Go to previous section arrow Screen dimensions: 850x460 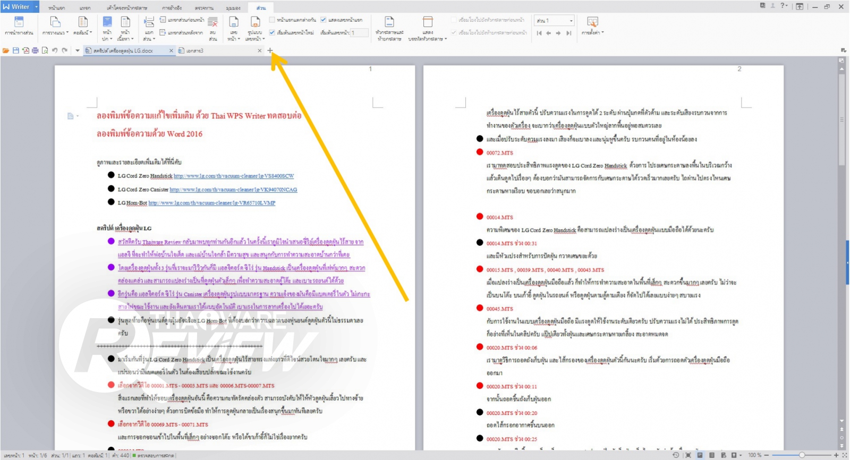point(549,33)
